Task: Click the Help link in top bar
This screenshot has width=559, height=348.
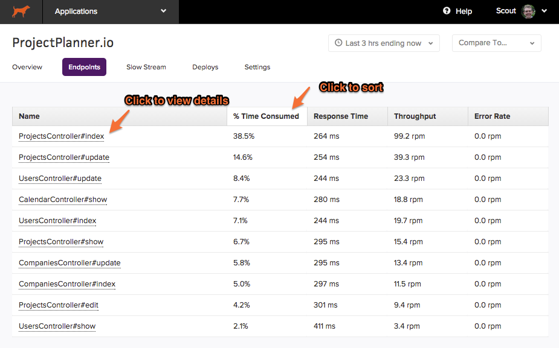Action: click(x=464, y=11)
